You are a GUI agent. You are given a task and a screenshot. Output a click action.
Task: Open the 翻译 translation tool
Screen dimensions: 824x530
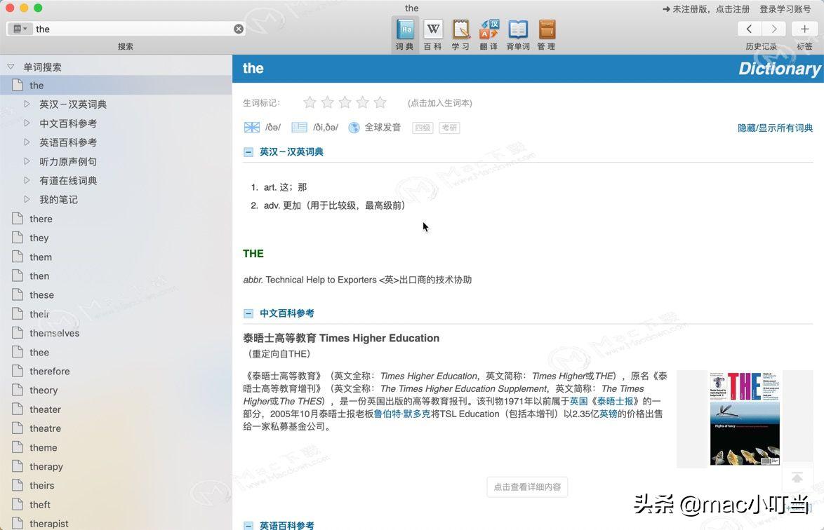pyautogui.click(x=489, y=32)
